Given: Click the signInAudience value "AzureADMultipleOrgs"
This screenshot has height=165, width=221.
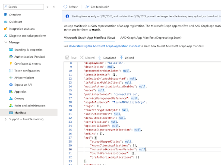Looking at the screenshot, I should tap(129, 102).
